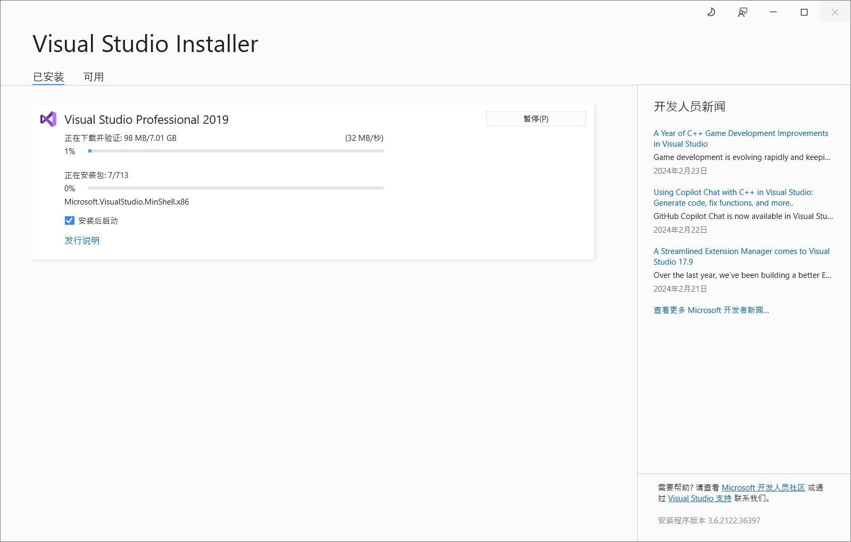
Task: Pause the installation with 暂停(P)
Action: click(x=535, y=118)
